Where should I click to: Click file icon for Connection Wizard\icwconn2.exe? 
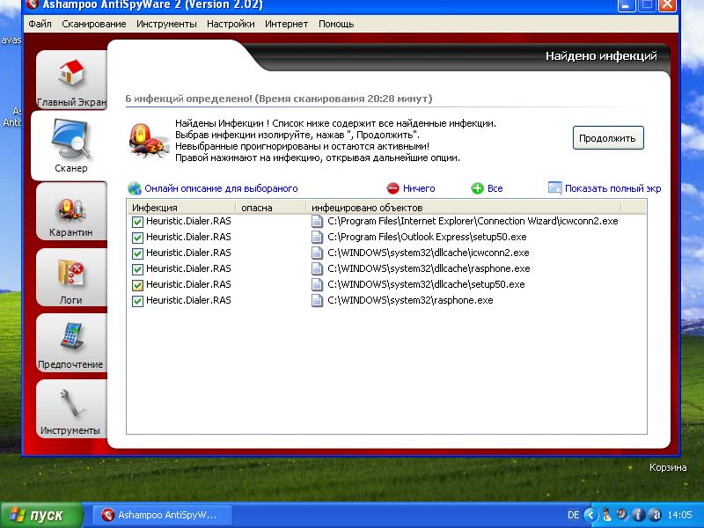pos(318,222)
